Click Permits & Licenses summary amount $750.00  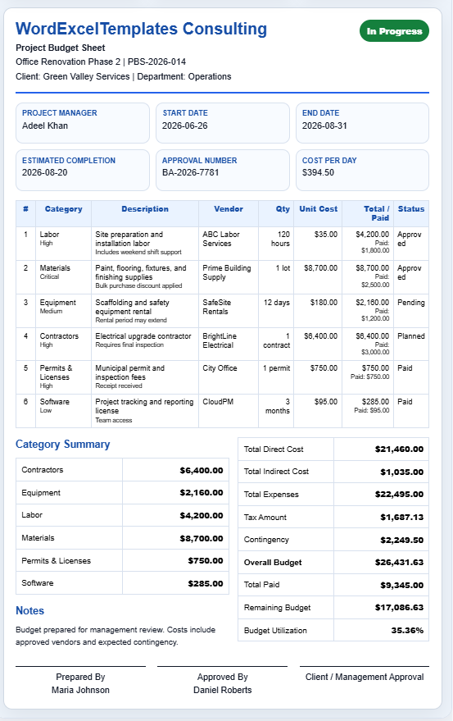click(206, 560)
